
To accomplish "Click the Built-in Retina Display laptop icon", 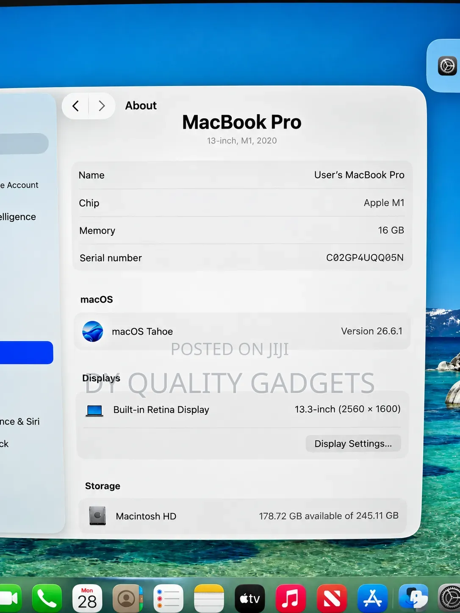I will pyautogui.click(x=94, y=410).
